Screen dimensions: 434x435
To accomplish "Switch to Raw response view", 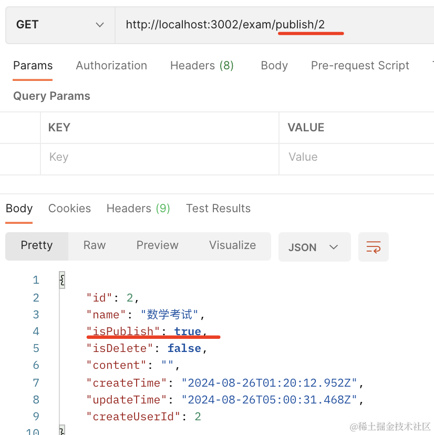I will point(95,245).
